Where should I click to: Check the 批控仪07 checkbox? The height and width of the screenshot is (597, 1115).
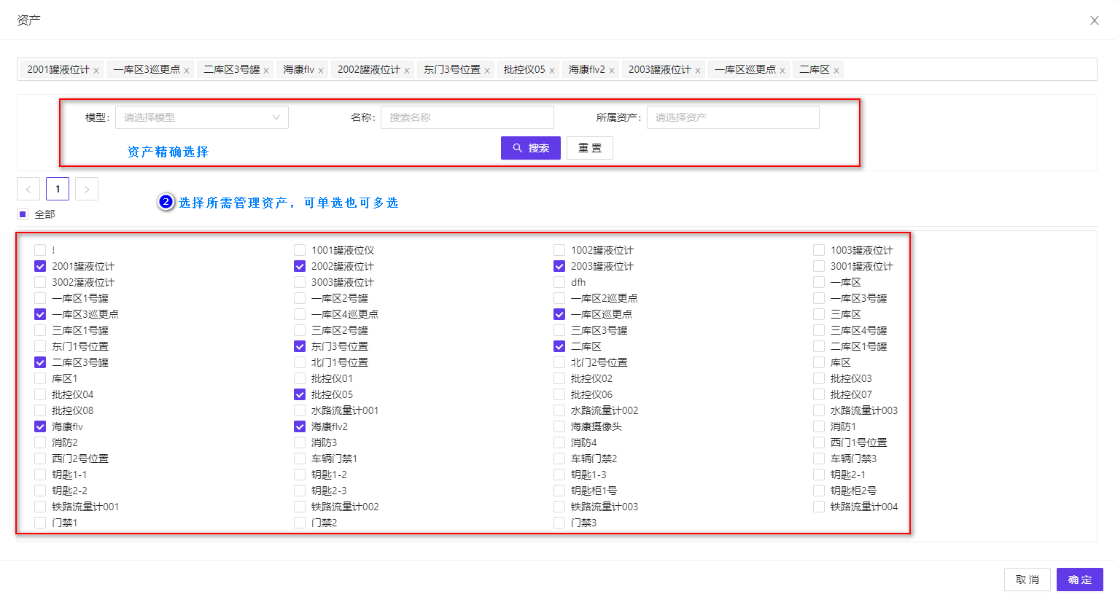tap(819, 394)
